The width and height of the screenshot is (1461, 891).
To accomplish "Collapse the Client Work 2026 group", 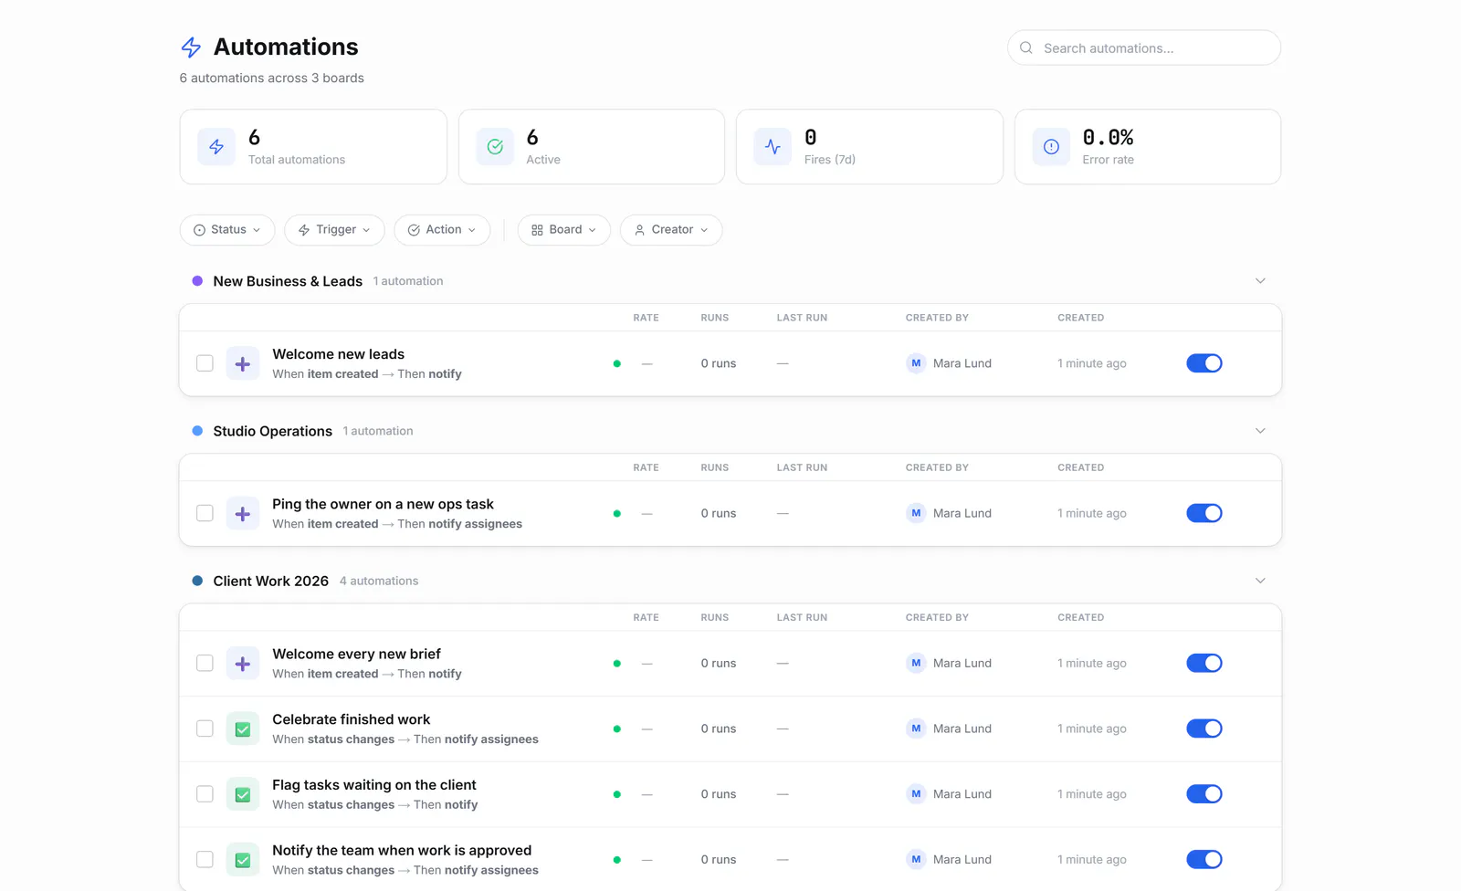I will 1260,581.
